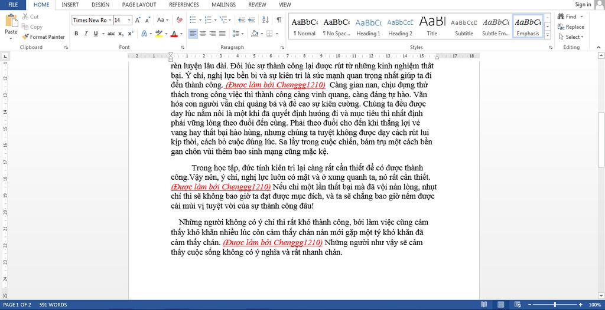The width and height of the screenshot is (605, 310).
Task: Click the Paste clipboard icon
Action: pos(11,21)
